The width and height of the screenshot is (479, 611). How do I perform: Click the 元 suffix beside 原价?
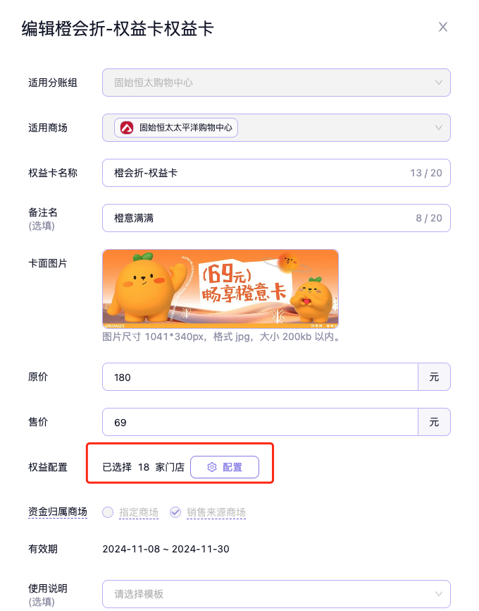[434, 377]
